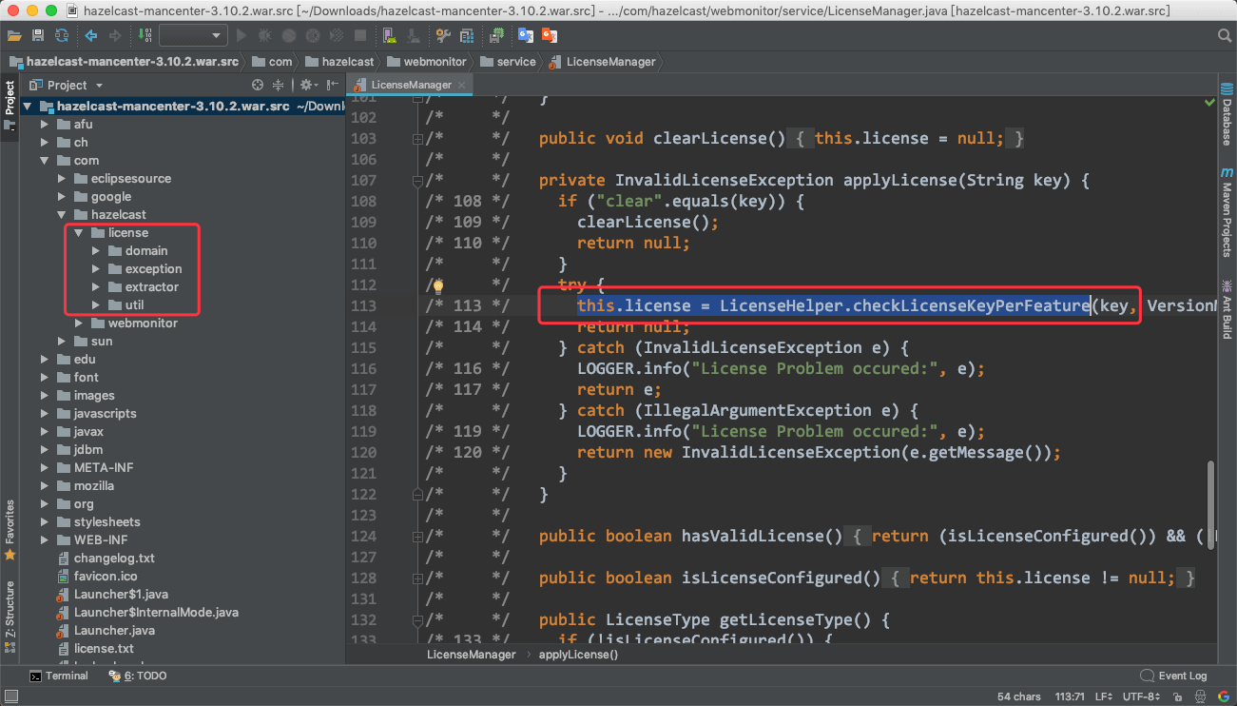Click the Synchronize refresh icon

pos(62,35)
